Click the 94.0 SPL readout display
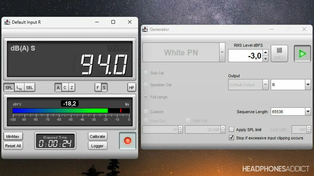Image resolution: width=314 pixels, height=176 pixels. coord(70,59)
